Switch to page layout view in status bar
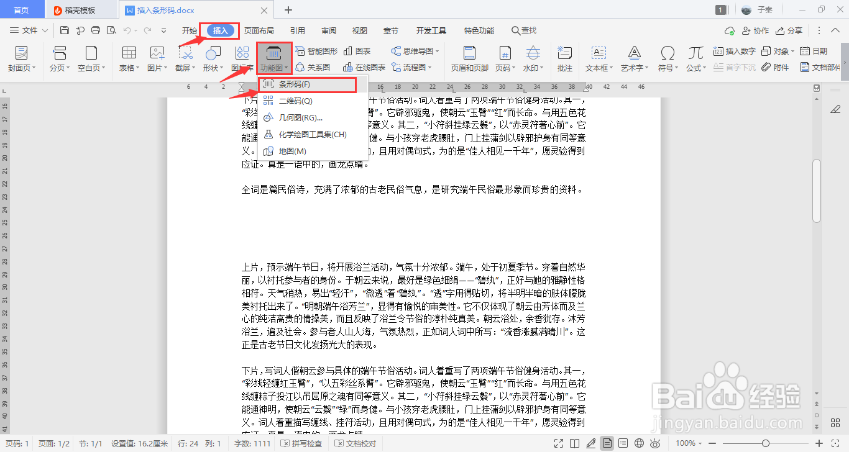 tap(606, 443)
